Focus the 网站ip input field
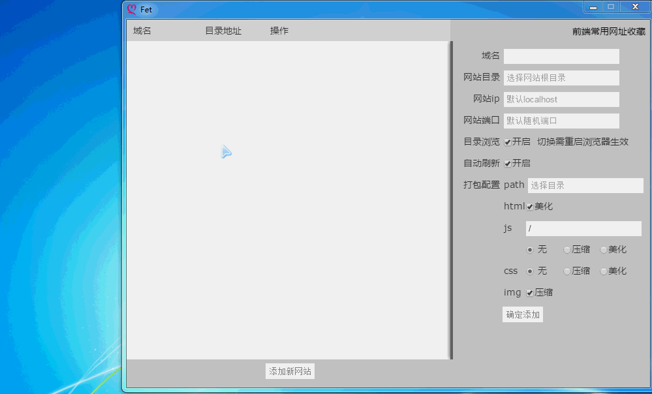Screen dimensions: 652x394 (561, 99)
